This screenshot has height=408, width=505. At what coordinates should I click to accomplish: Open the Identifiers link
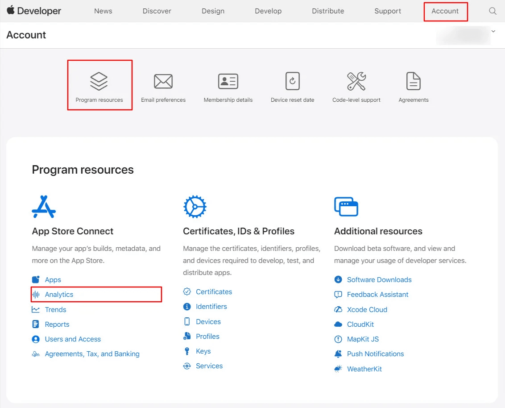point(211,307)
